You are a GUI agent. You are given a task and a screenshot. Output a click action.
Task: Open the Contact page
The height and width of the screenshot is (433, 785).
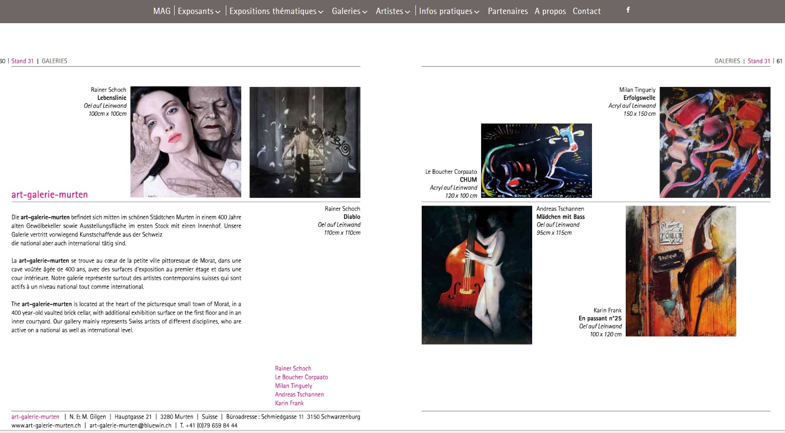pyautogui.click(x=586, y=11)
